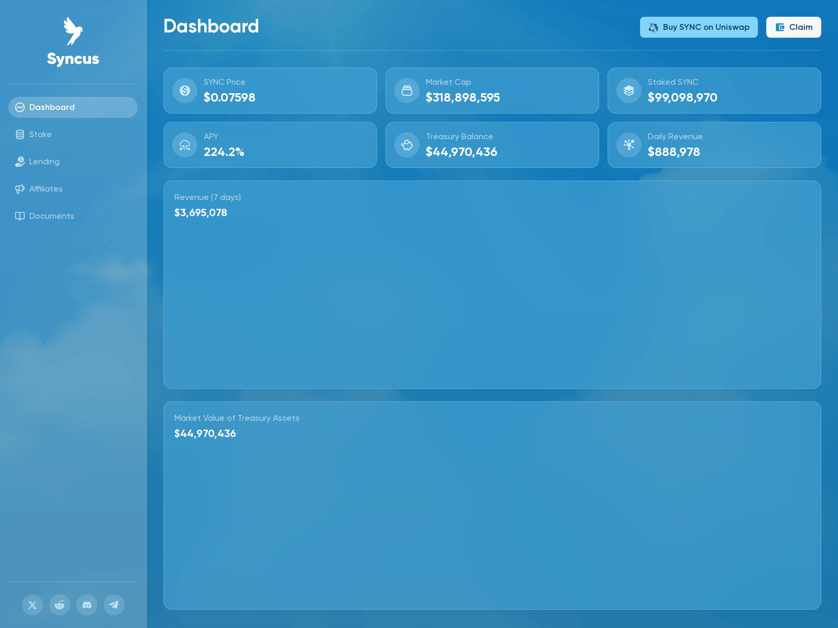This screenshot has height=628, width=838.
Task: Click the Treasury Balance piggy bank icon
Action: click(407, 145)
